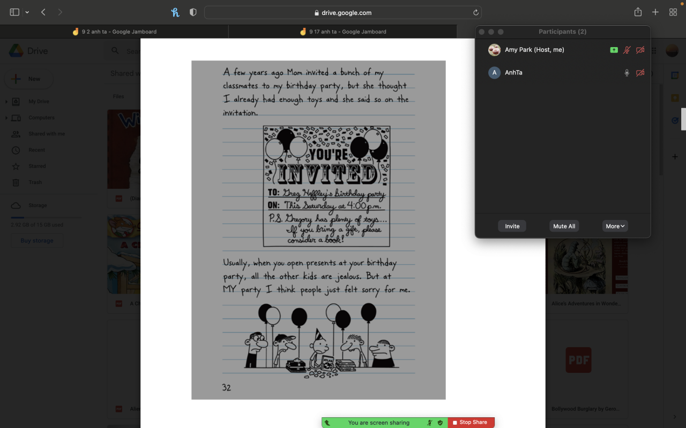Click the 'You're Invited' card on the page
The image size is (686, 428).
coord(326,187)
